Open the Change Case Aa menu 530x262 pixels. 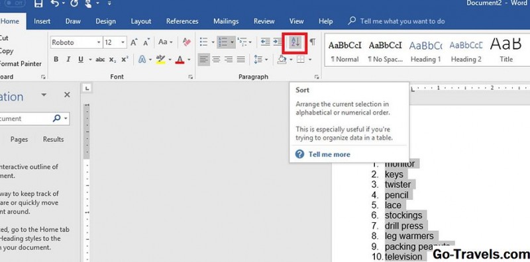(x=165, y=42)
